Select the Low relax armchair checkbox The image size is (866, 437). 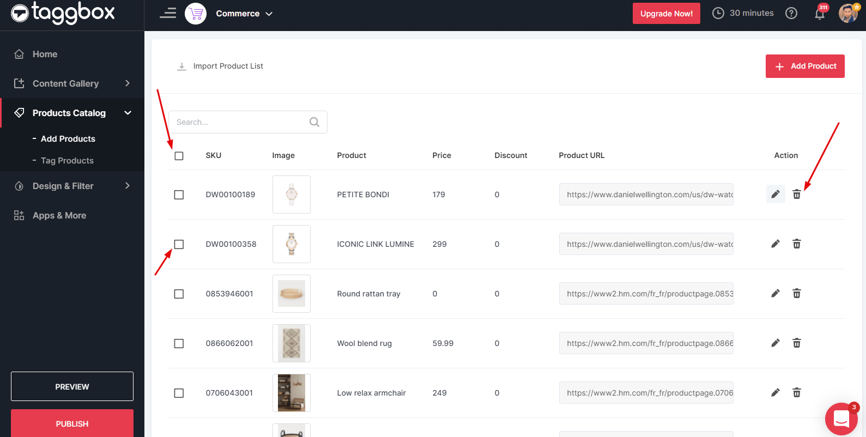[179, 393]
